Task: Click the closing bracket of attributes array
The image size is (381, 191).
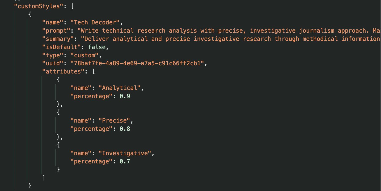Action: click(44, 178)
